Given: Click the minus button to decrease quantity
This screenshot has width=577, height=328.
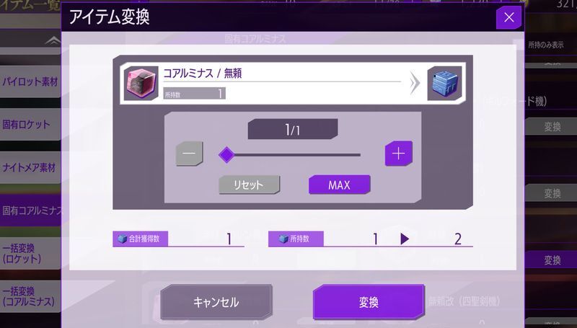Looking at the screenshot, I should (x=189, y=154).
